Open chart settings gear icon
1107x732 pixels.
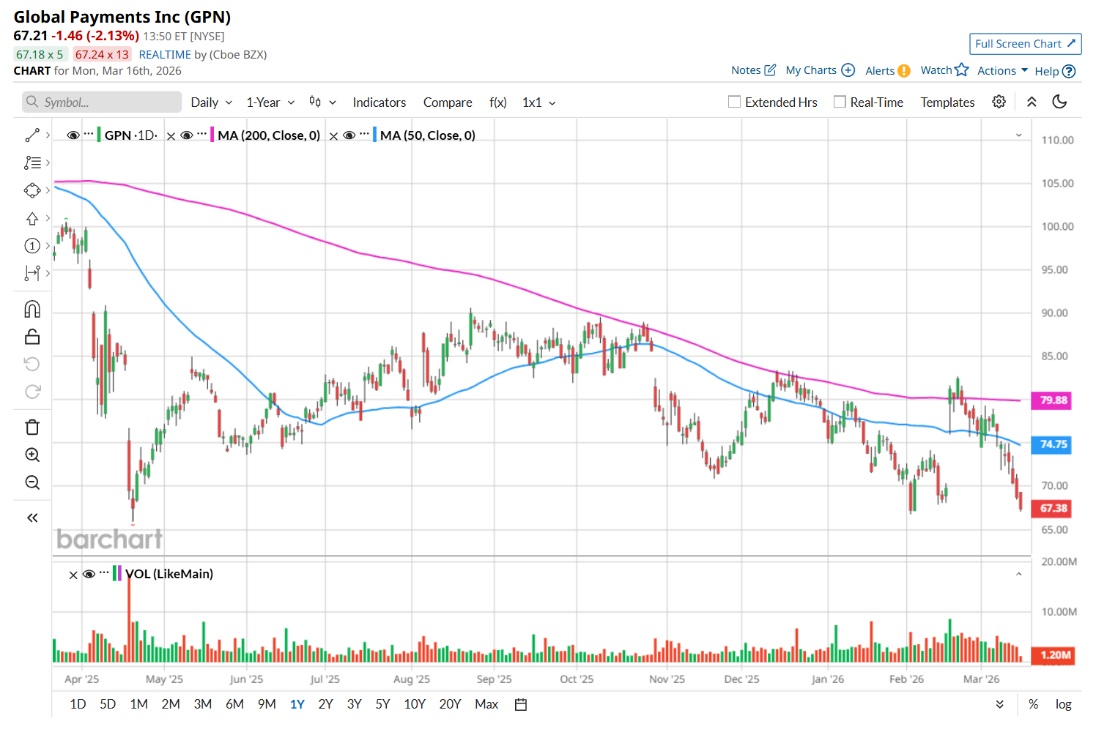pyautogui.click(x=999, y=102)
